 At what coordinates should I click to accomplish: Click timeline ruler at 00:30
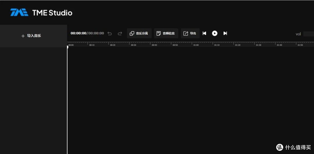133,45
